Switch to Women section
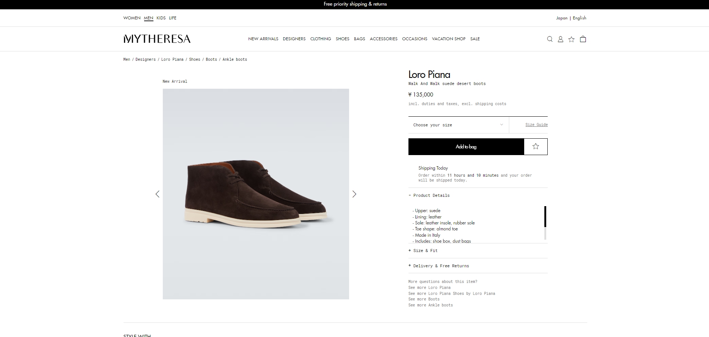 132,18
